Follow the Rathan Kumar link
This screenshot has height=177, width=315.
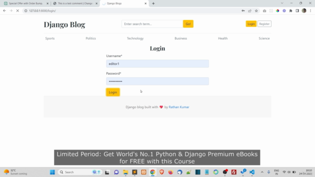[179, 107]
